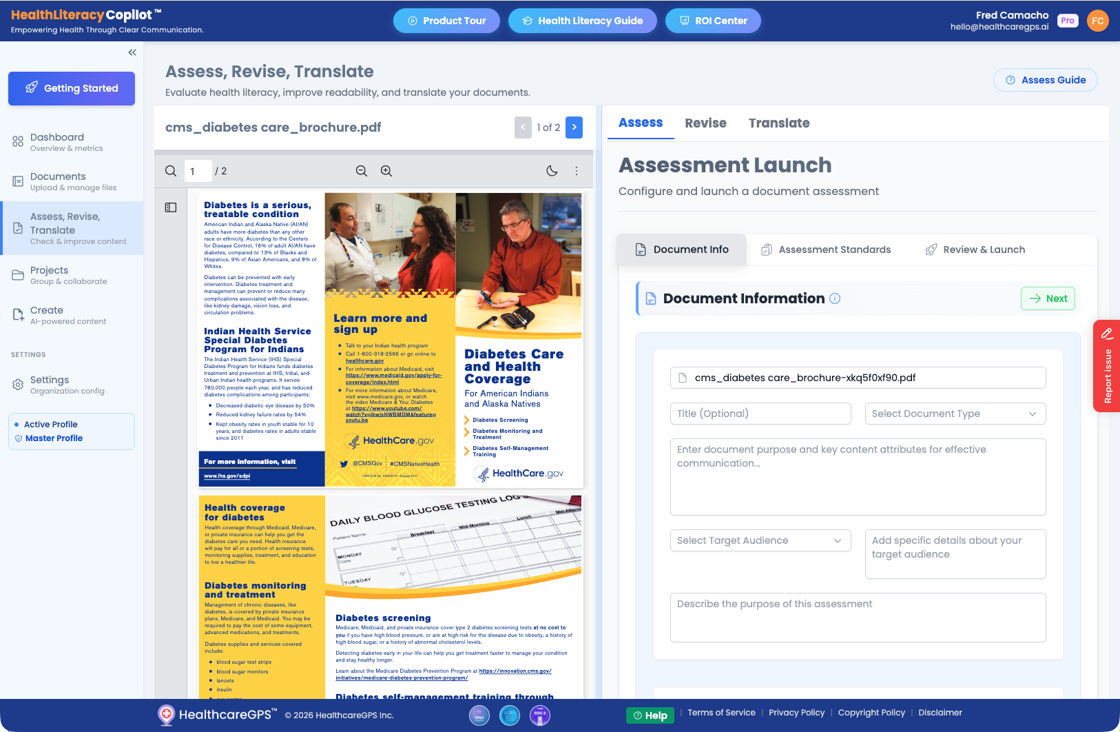The height and width of the screenshot is (732, 1120).
Task: Select the Create AI-powered content icon
Action: coord(17,314)
